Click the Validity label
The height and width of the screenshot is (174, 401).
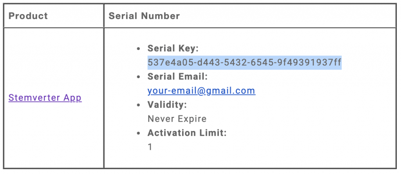(x=167, y=105)
